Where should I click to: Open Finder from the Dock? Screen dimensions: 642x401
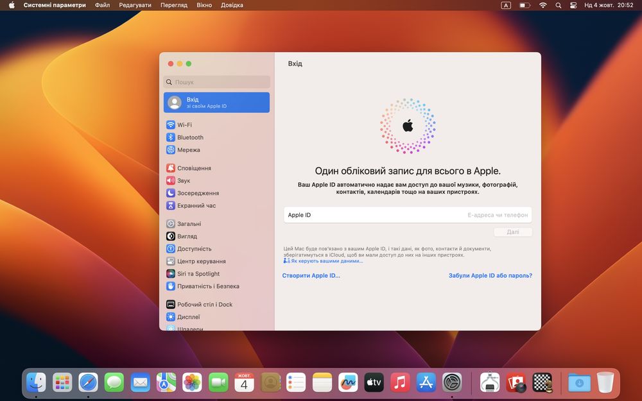36,382
